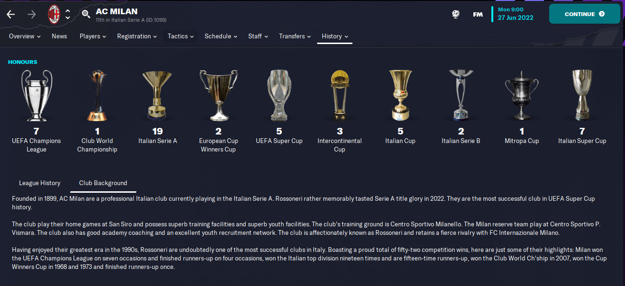Expand the Transfers dropdown menu
The height and width of the screenshot is (286, 625).
[x=295, y=36]
